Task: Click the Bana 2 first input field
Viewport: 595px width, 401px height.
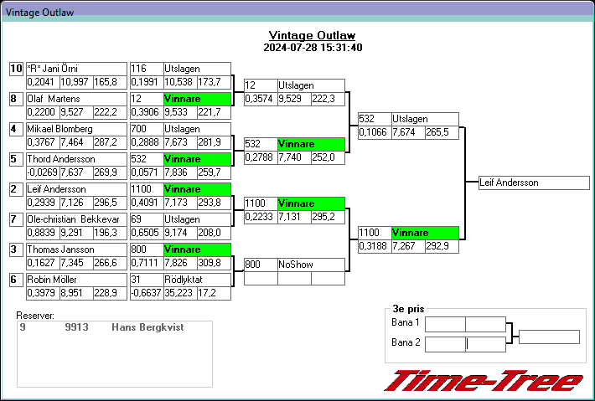Action: (445, 344)
